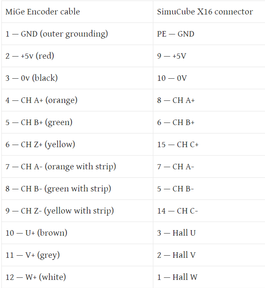This screenshot has height=288, width=265.
Task: Click the 15 — CH C+ cell
Action: coord(209,145)
